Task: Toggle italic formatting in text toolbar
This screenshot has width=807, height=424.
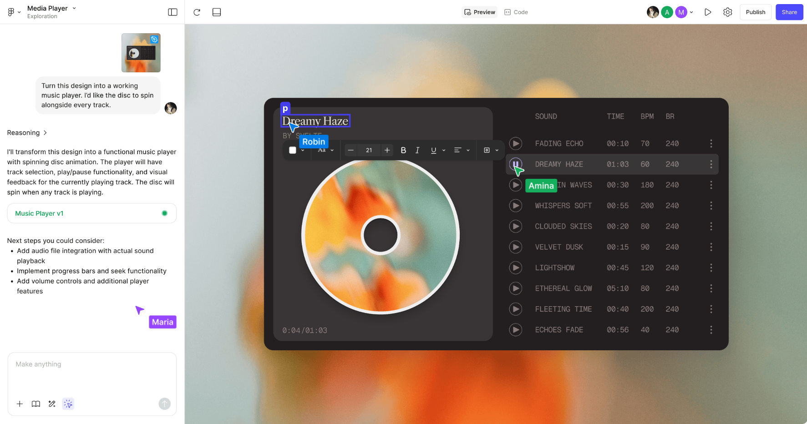Action: point(417,150)
